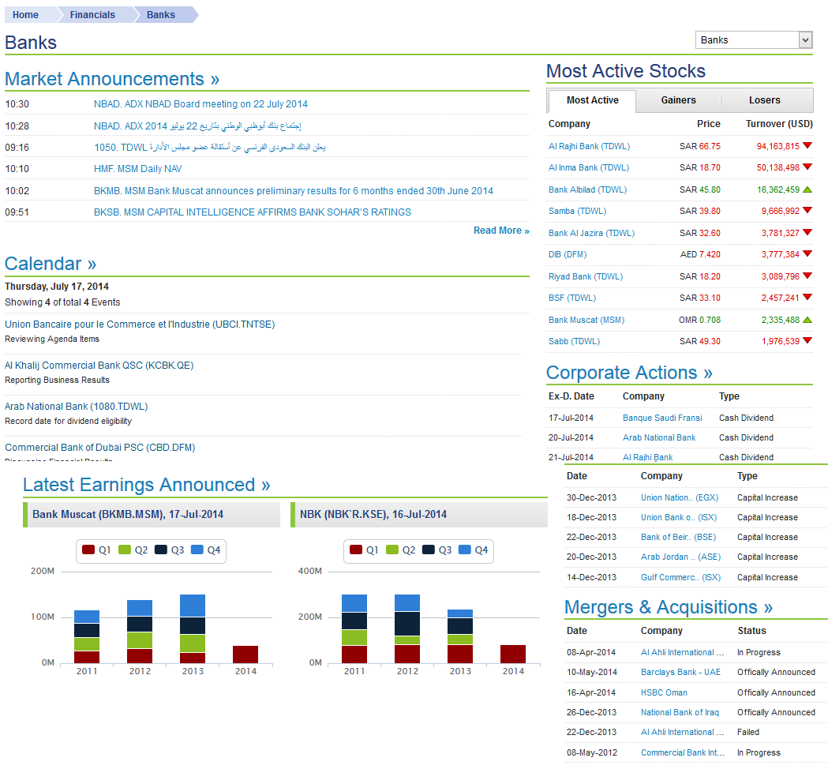Image resolution: width=828 pixels, height=769 pixels.
Task: Click green up arrow for Bank Albilad
Action: click(x=807, y=189)
